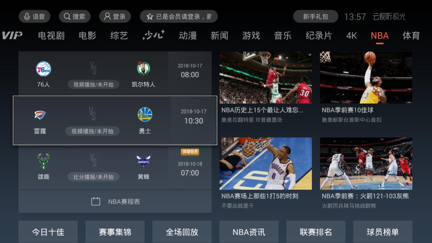Open the NBA schedule calendar
432x243 pixels.
click(115, 201)
